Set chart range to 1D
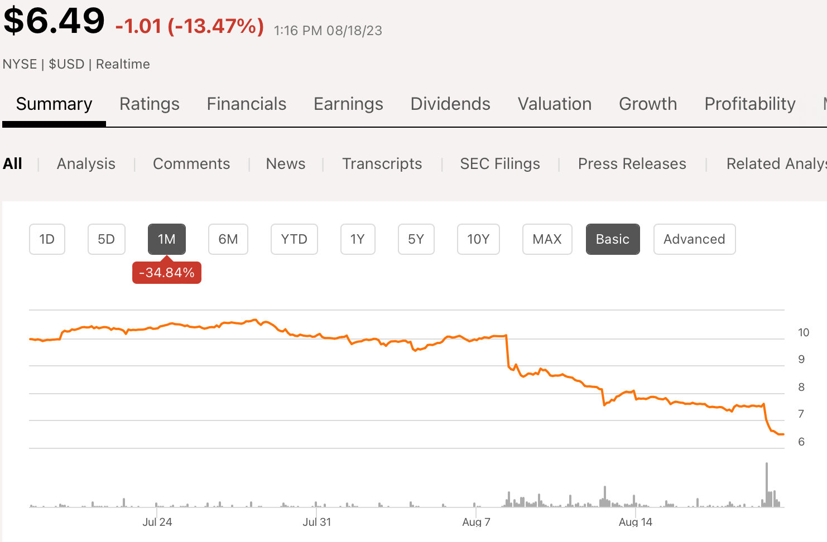 tap(47, 239)
